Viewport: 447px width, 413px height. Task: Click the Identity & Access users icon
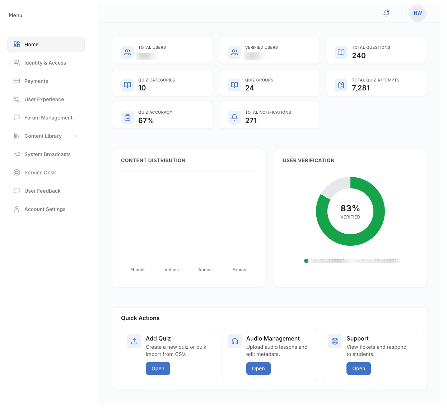click(17, 63)
